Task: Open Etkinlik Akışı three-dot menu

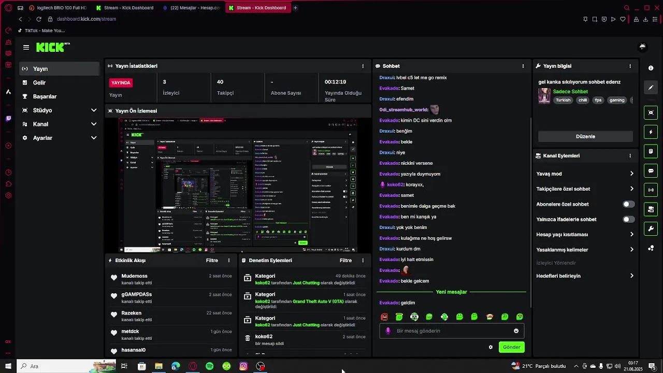Action: [x=229, y=261]
